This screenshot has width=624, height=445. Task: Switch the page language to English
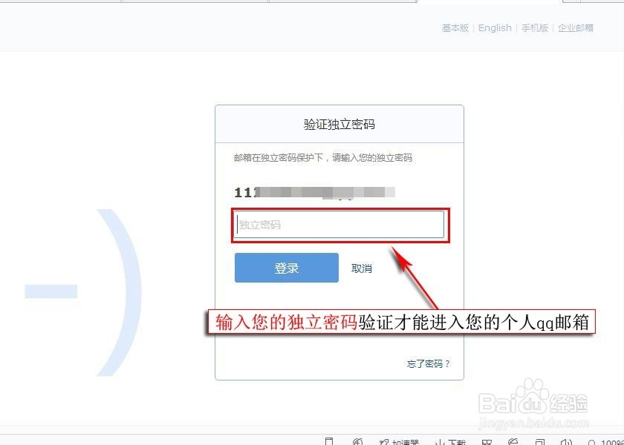(x=495, y=28)
